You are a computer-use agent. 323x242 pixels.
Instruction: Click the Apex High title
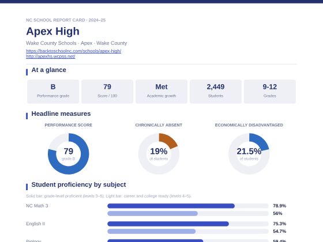(x=52, y=31)
